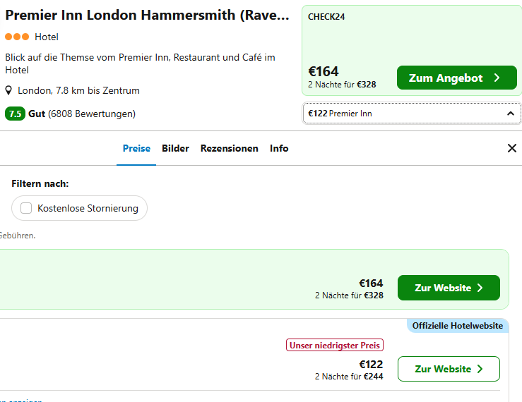
Task: Enable Kostenlose Stornierung checkbox
Action: click(x=26, y=208)
